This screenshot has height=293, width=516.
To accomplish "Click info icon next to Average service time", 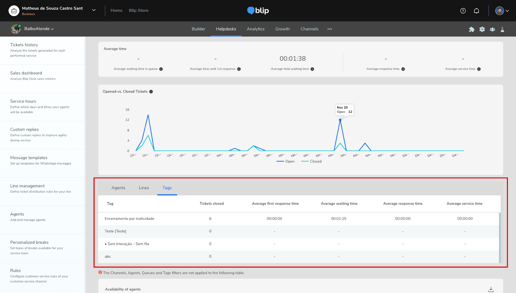I will 479,69.
